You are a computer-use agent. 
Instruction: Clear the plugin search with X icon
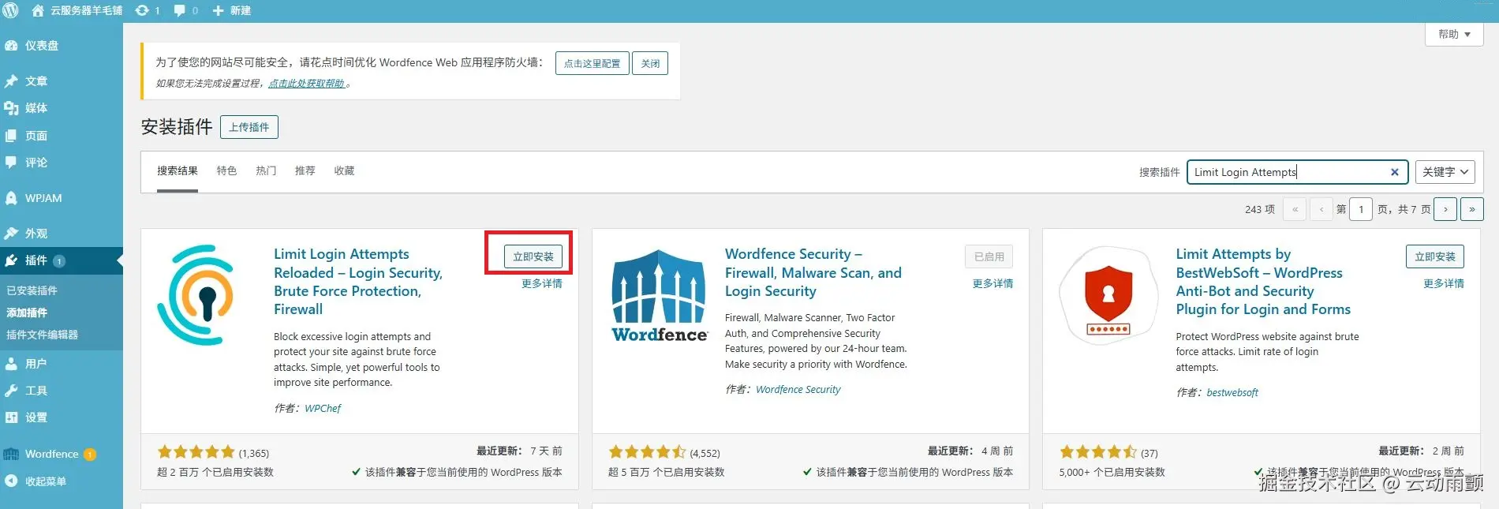[x=1394, y=172]
